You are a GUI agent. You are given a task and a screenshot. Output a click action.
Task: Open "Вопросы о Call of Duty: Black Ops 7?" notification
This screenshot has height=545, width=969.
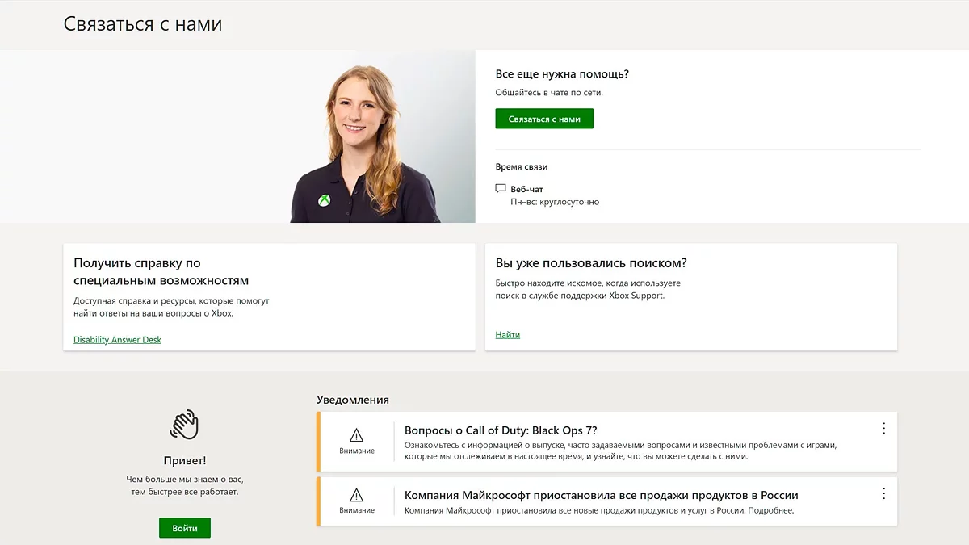coord(501,430)
